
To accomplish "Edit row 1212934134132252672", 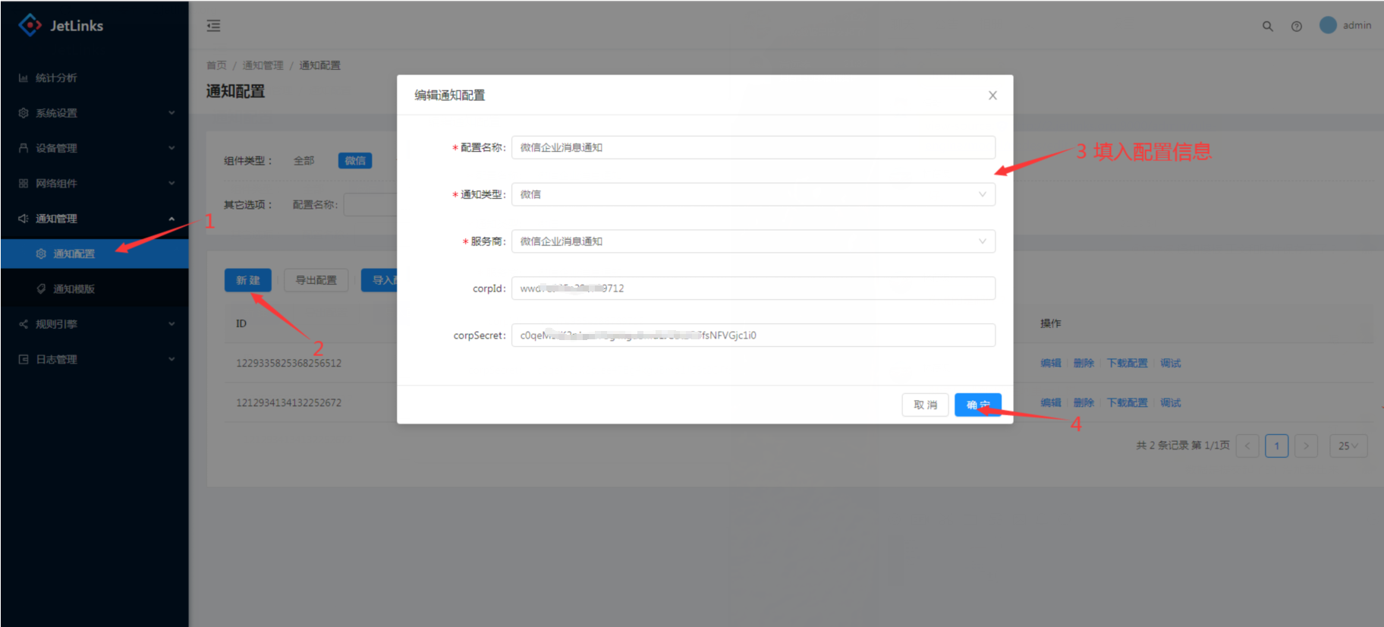I will pyautogui.click(x=1051, y=402).
